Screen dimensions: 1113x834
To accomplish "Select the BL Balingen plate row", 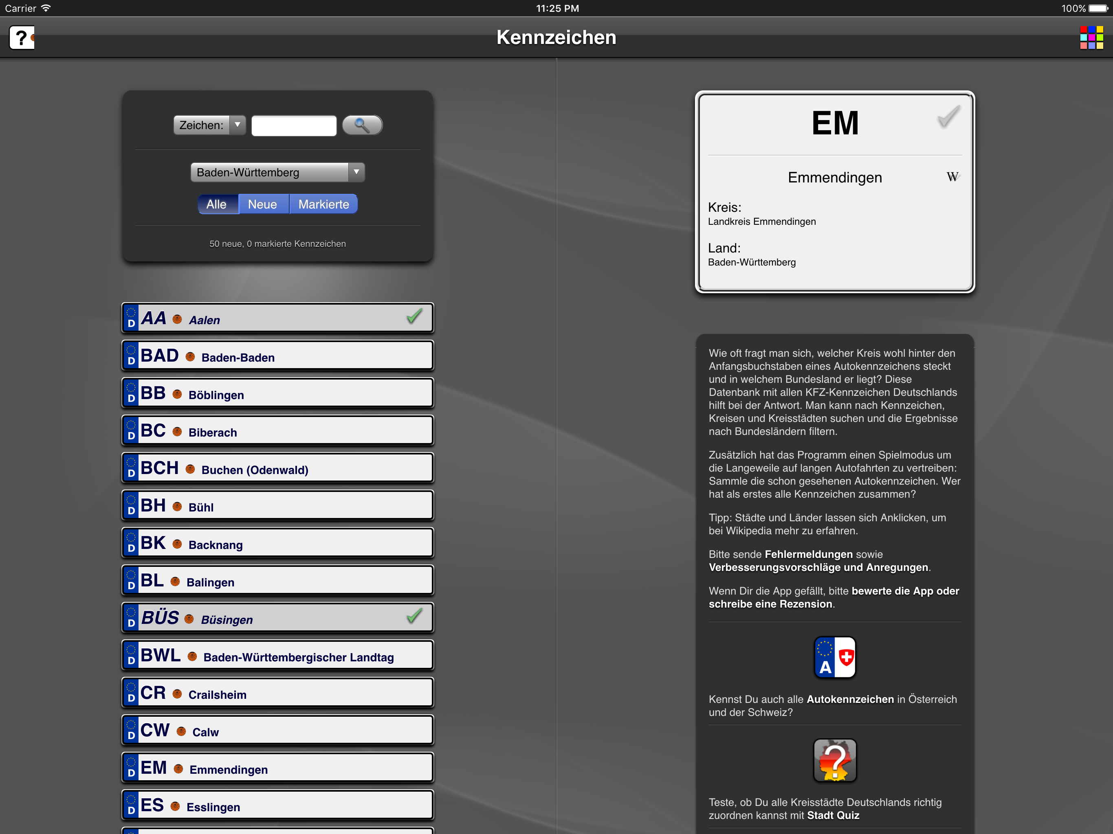I will pos(278,580).
